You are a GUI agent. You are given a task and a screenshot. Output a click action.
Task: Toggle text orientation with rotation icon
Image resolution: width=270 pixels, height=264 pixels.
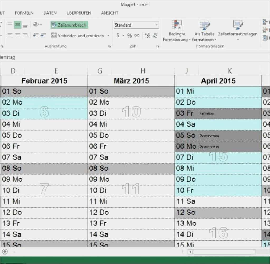click(x=36, y=25)
